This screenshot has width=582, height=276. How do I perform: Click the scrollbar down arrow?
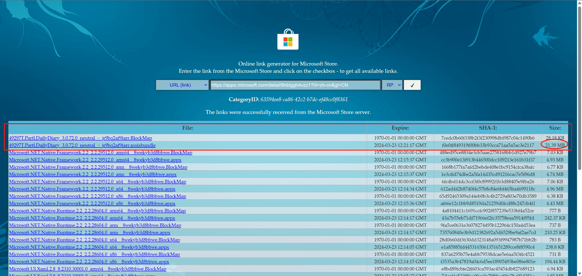[x=580, y=274]
